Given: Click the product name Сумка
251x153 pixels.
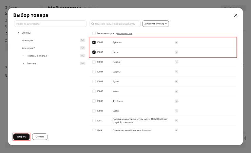Looking at the screenshot, I should tap(116, 111).
